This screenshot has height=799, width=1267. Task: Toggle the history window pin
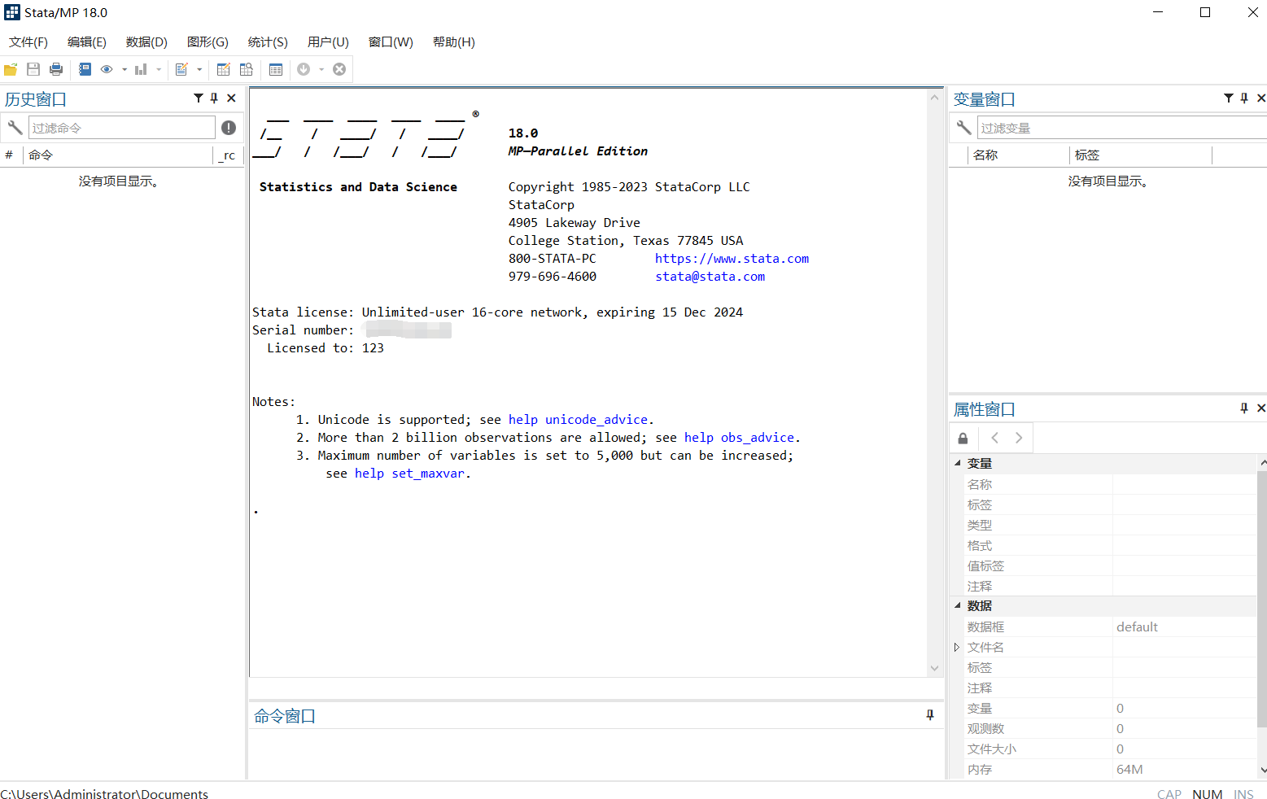pos(215,98)
